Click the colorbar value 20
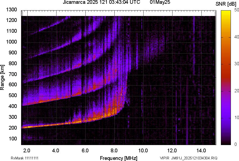 pyautogui.click(x=237, y=91)
